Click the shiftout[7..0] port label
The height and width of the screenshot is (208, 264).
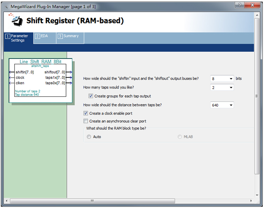point(55,72)
